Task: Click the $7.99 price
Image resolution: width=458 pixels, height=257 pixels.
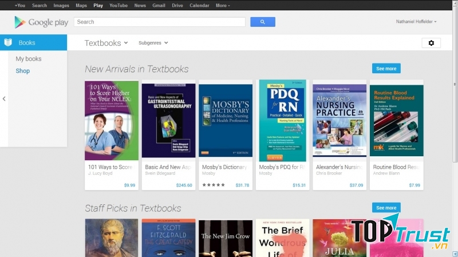Action: point(414,185)
